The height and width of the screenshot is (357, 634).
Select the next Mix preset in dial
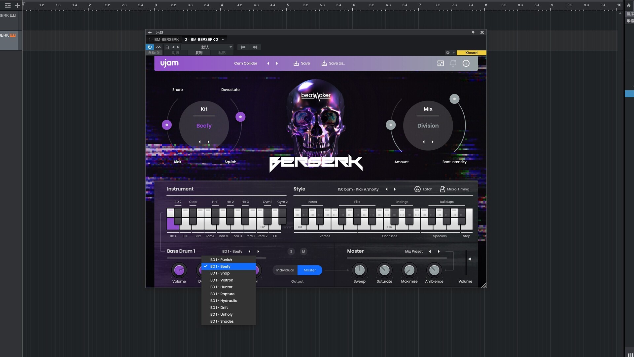(x=433, y=142)
